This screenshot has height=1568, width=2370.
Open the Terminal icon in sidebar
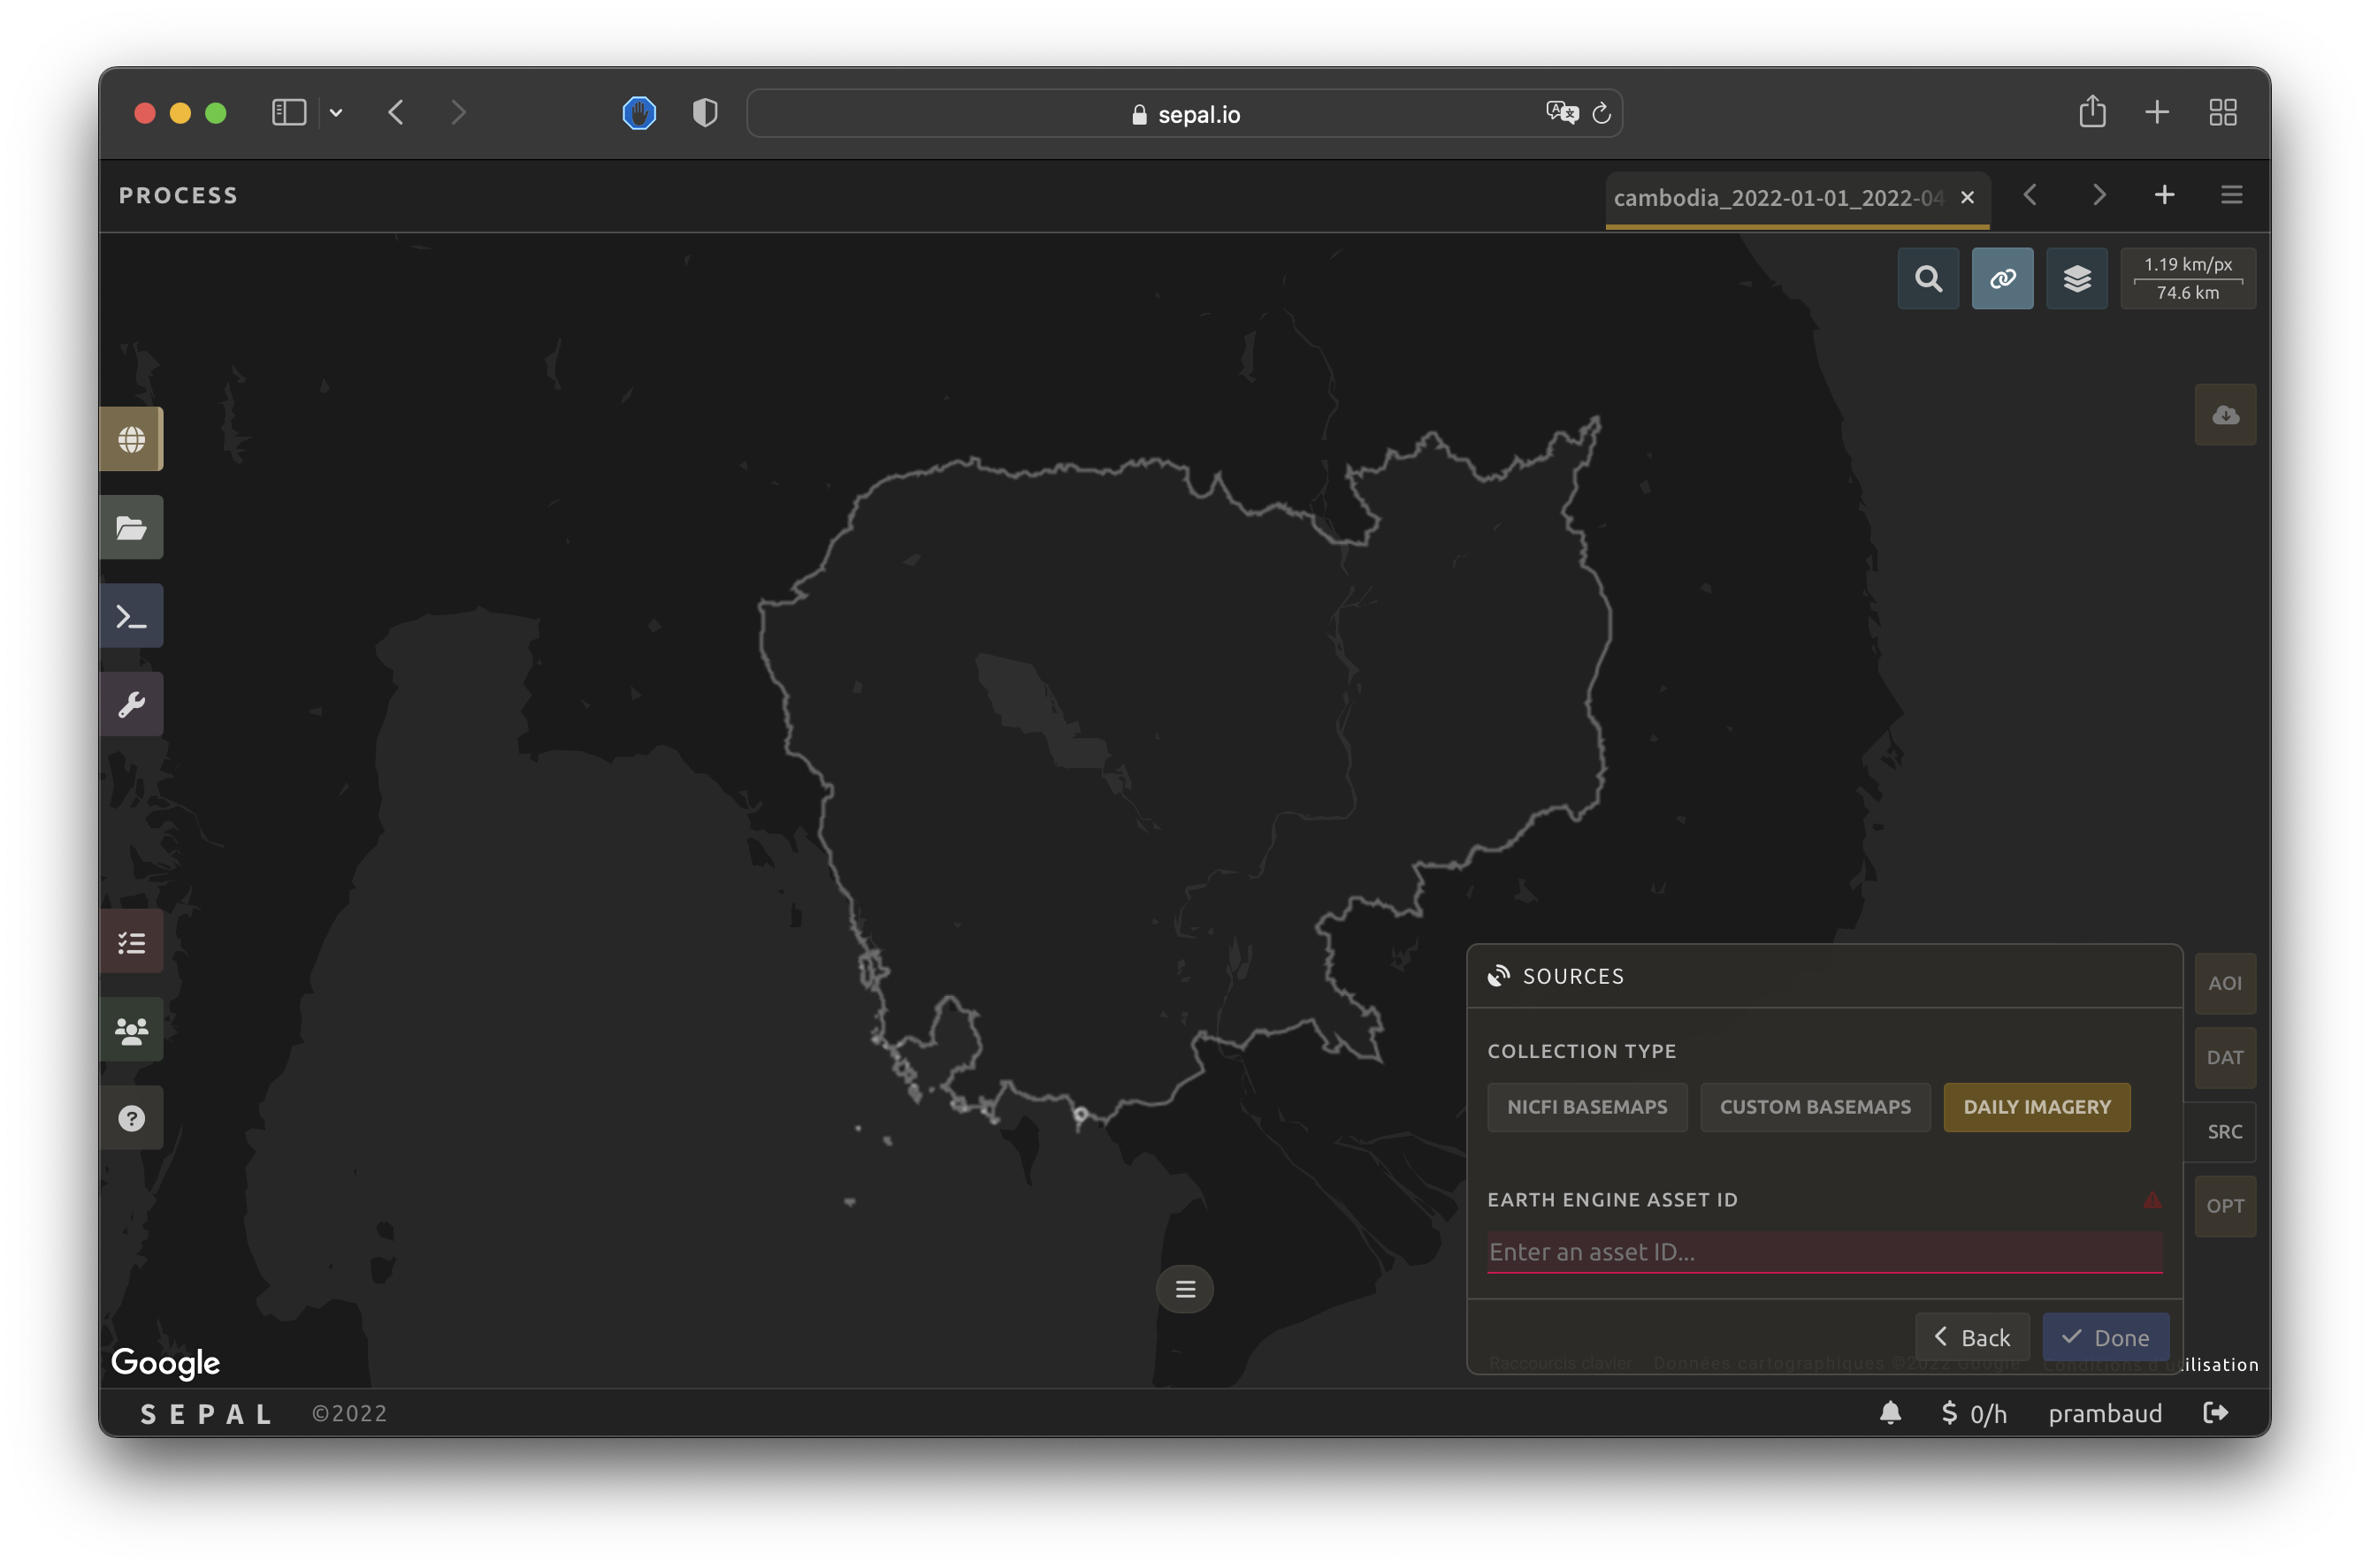coord(131,616)
